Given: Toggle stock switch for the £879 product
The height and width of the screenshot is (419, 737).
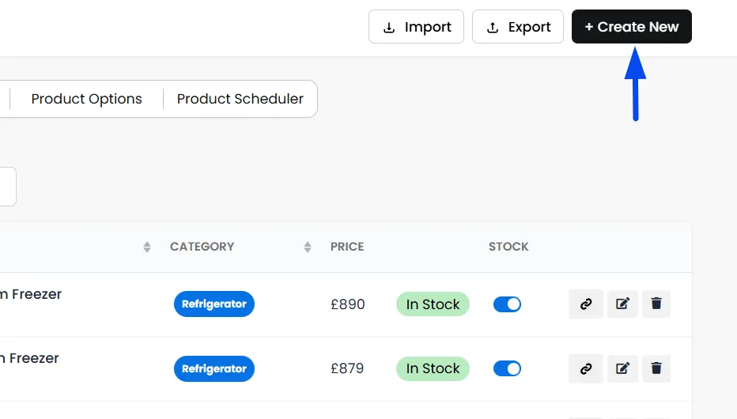Looking at the screenshot, I should pos(507,368).
